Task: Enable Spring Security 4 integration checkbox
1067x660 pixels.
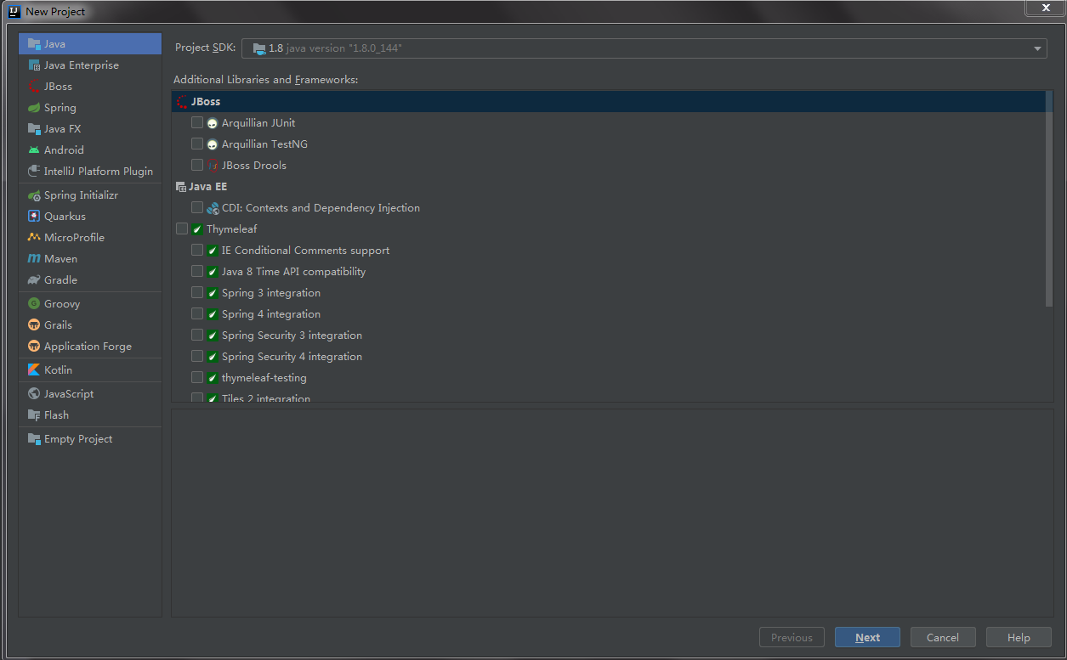Action: [x=197, y=356]
